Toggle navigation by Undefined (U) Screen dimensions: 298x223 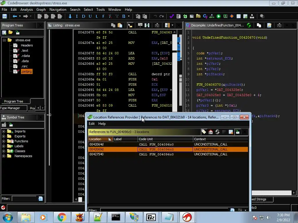tap(90, 16)
